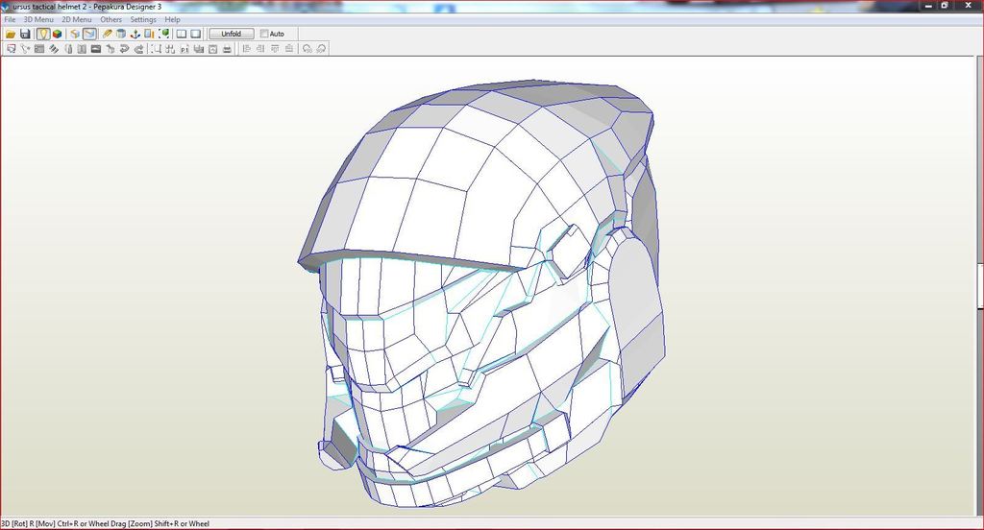
Task: Click the ruler scale icon
Action: (x=149, y=34)
